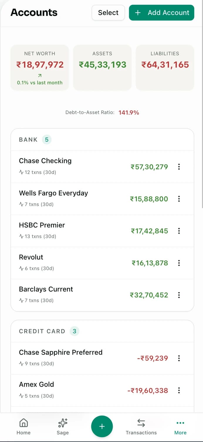
Task: Open the More menu in bottom navigation
Action: coord(180,427)
